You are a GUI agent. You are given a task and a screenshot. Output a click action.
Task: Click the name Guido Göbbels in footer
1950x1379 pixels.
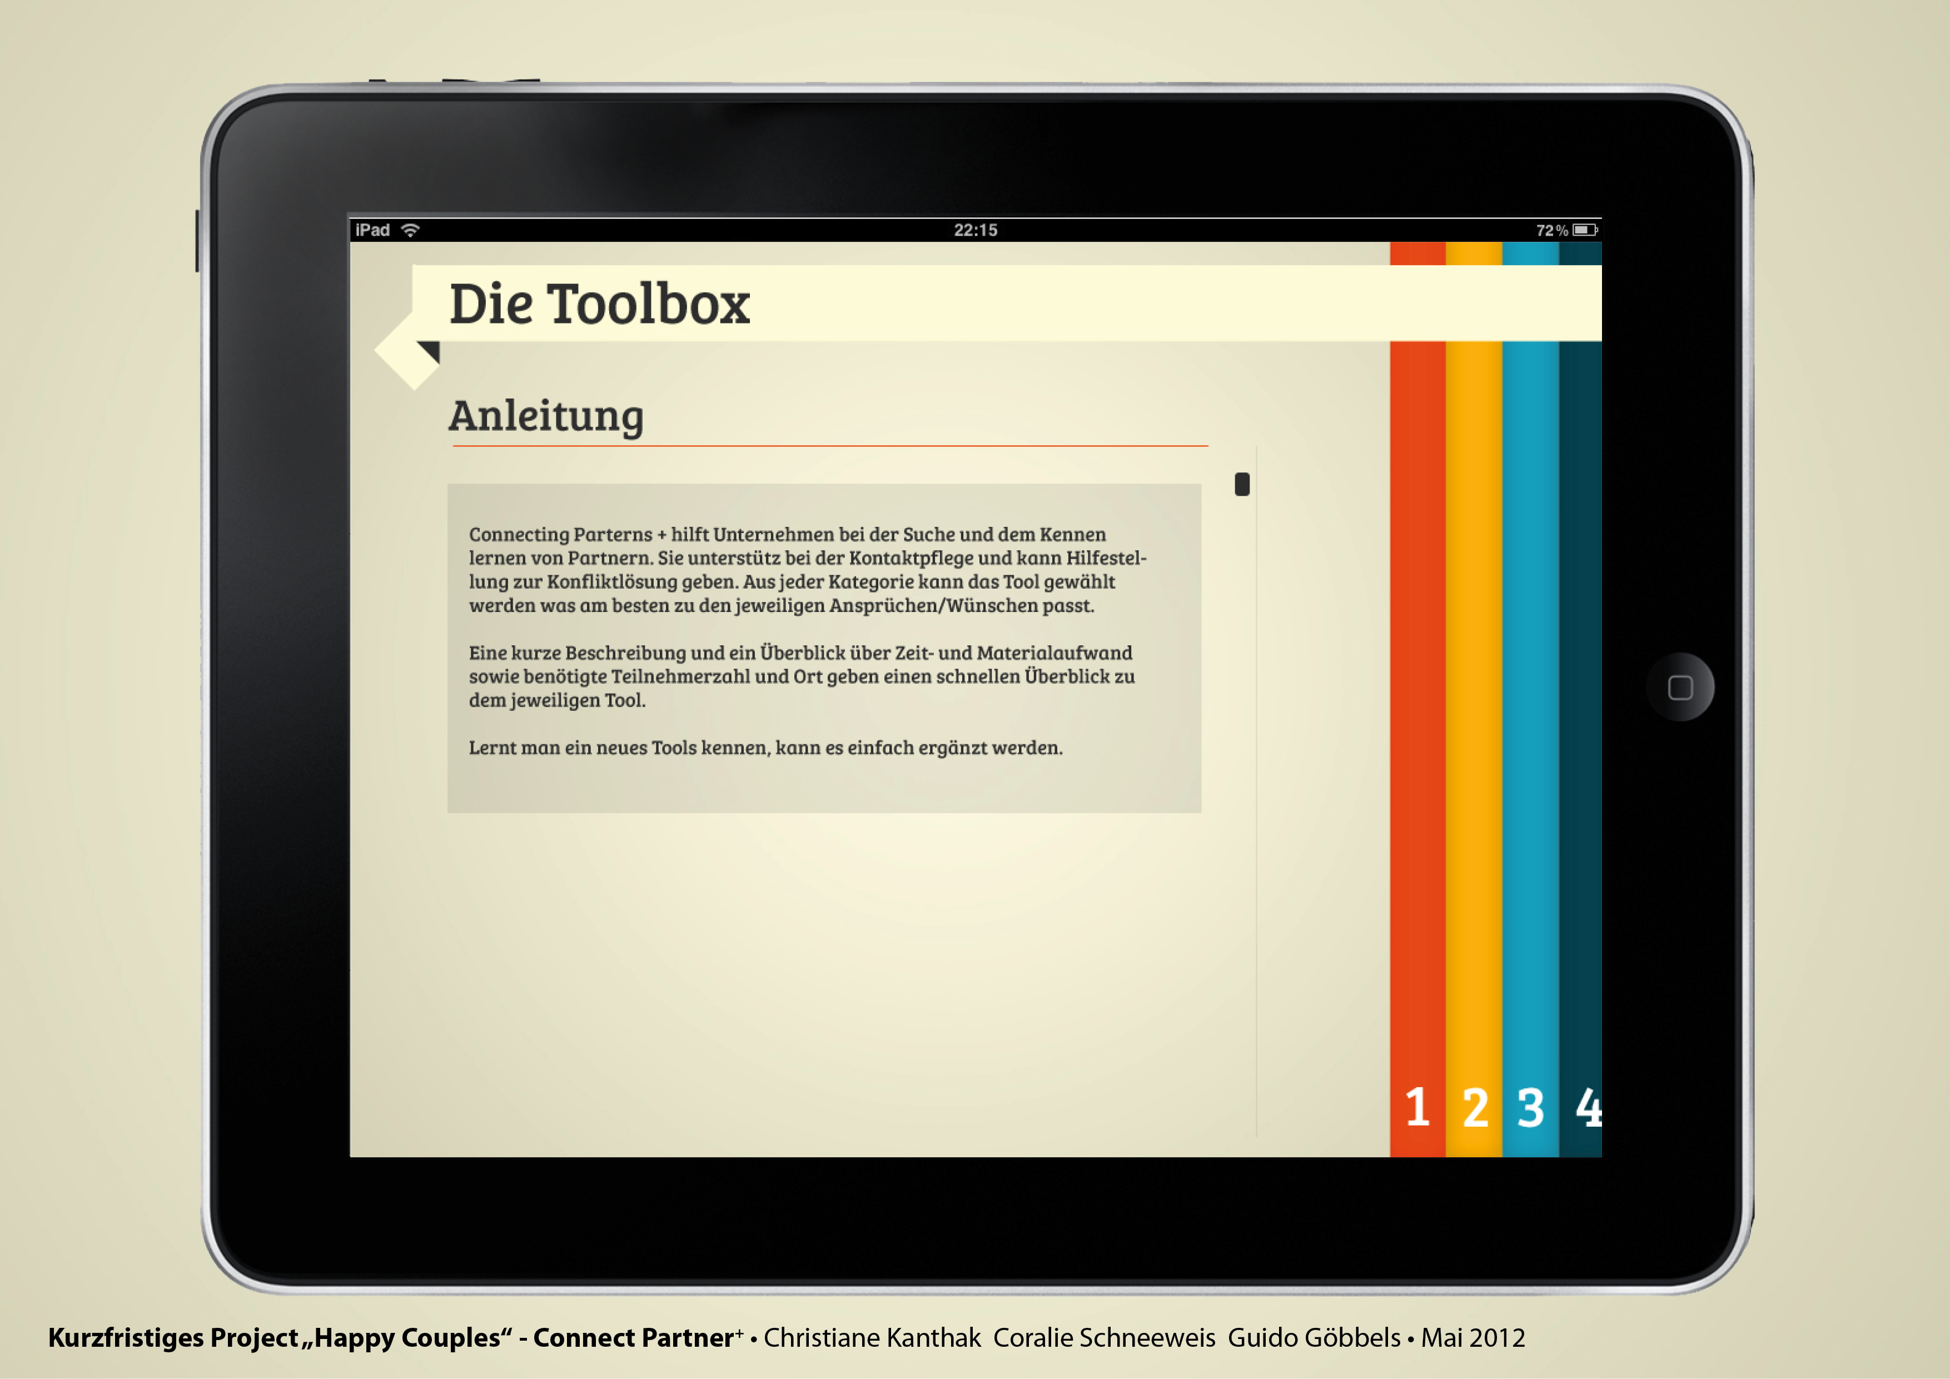click(x=1314, y=1337)
